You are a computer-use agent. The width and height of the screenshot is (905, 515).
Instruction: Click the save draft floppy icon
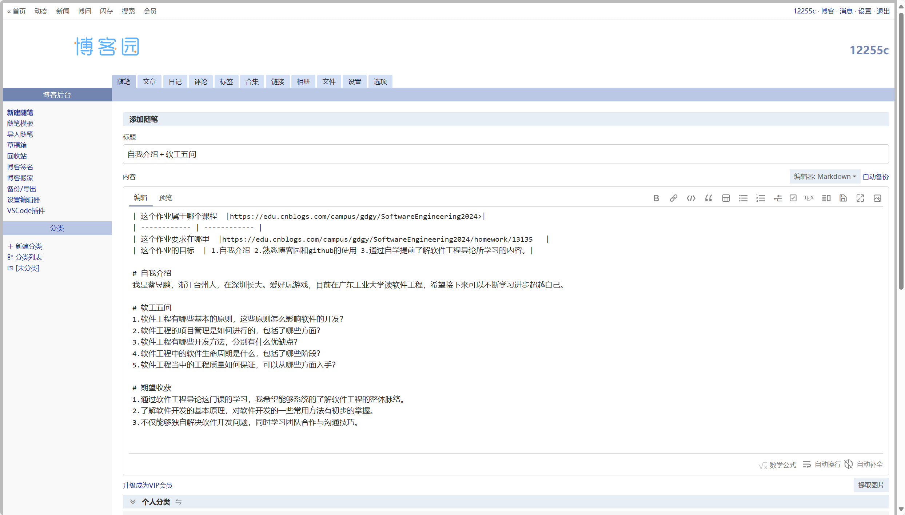pos(843,198)
